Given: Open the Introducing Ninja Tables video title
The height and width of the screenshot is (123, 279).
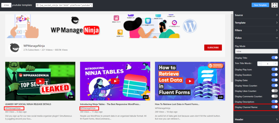Looking at the screenshot, I should (110, 104).
